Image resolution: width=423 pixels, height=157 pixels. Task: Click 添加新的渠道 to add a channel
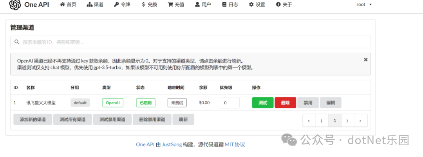[33, 119]
